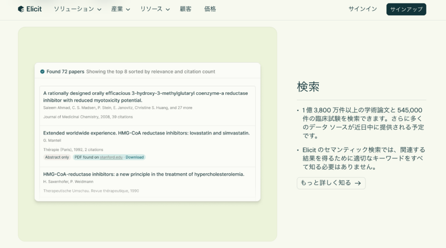Expand the 産業 menu
Image resolution: width=446 pixels, height=248 pixels.
[117, 9]
